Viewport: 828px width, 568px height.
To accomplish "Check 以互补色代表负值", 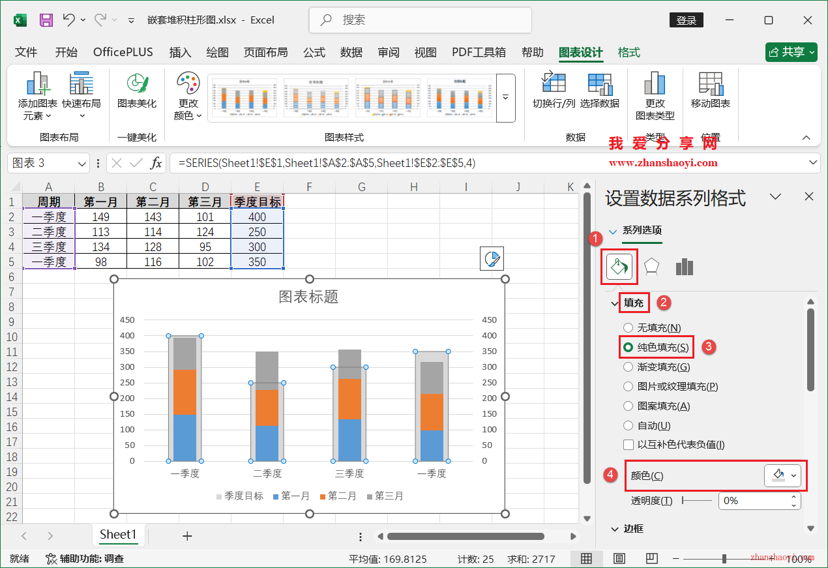I will pos(628,445).
